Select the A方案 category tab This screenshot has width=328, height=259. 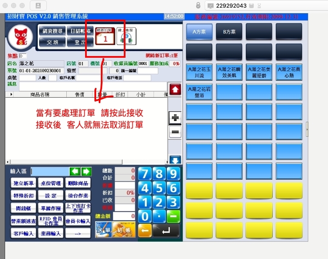199,32
